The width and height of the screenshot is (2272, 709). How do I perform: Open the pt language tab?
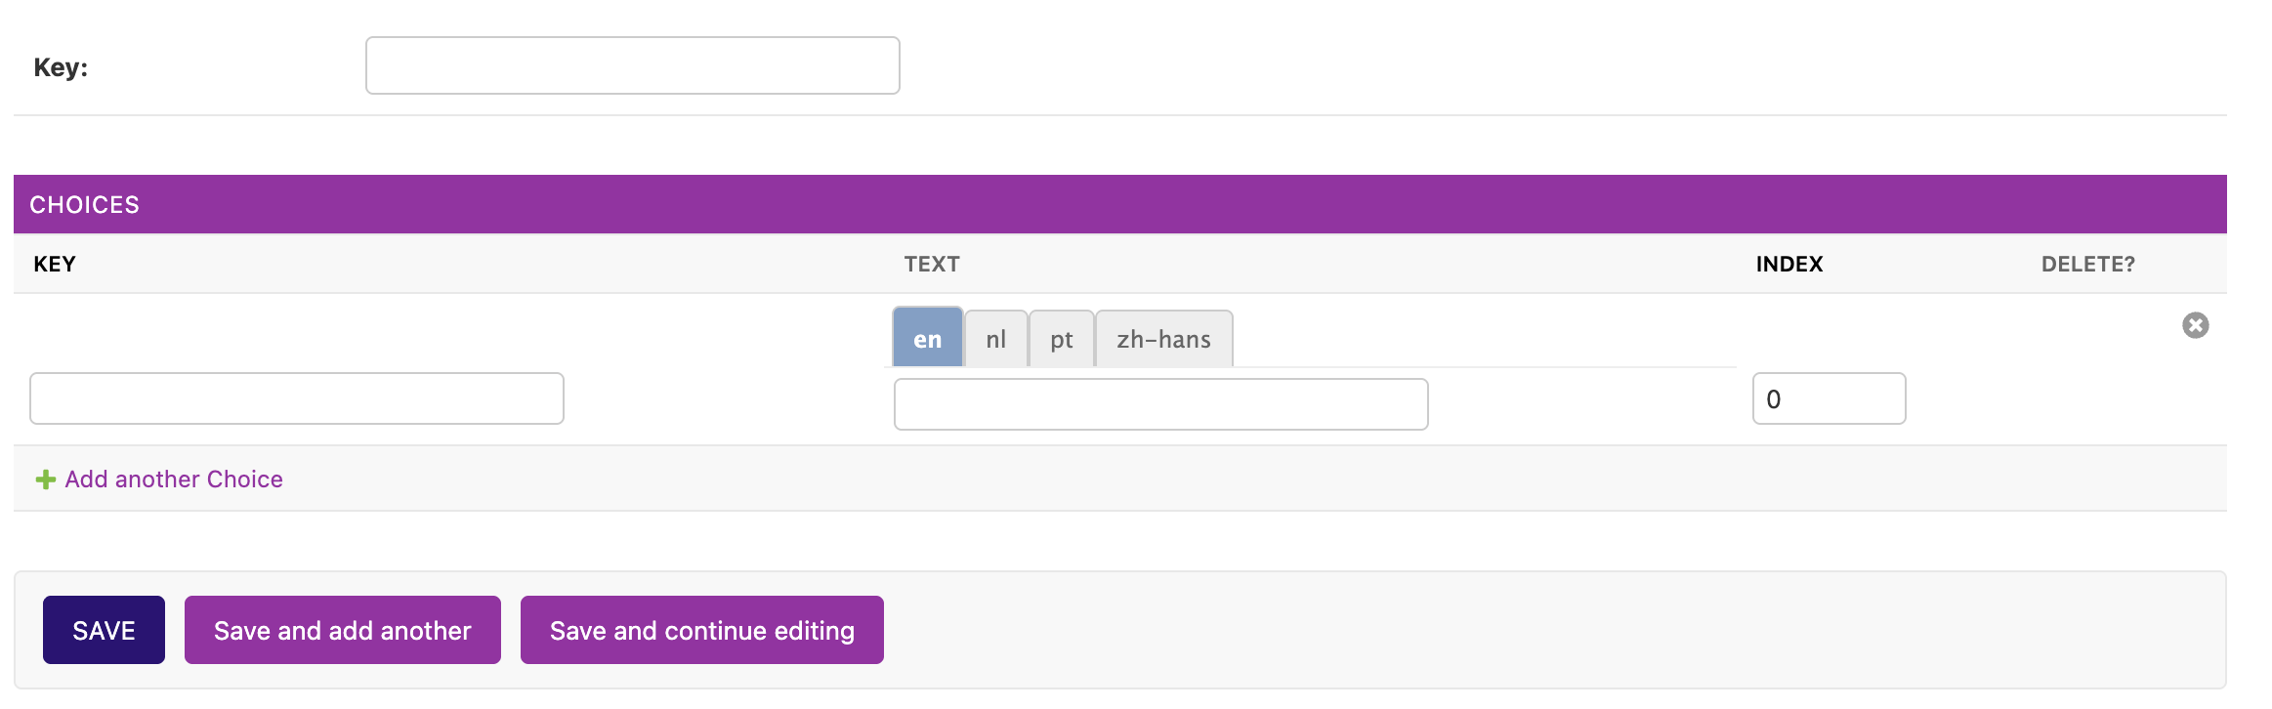(x=1061, y=339)
